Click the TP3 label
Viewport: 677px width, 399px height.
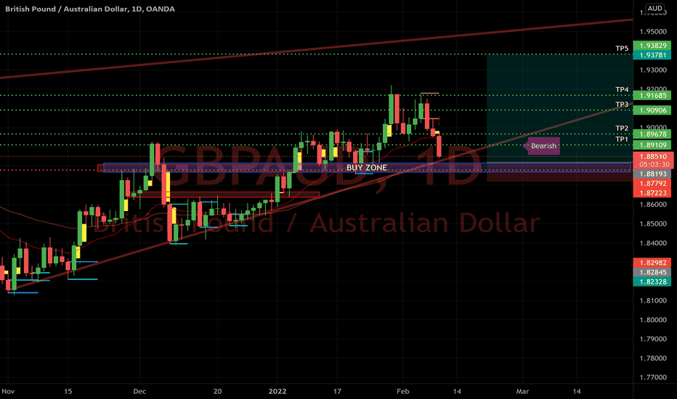point(622,104)
